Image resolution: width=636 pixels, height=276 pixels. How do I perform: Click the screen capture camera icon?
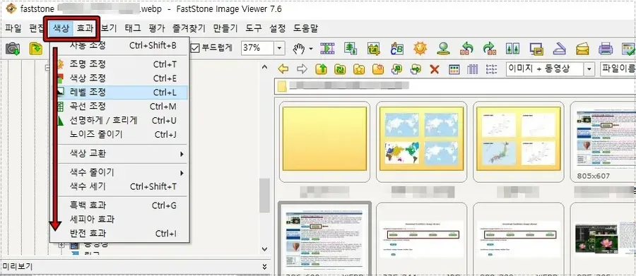click(x=13, y=49)
